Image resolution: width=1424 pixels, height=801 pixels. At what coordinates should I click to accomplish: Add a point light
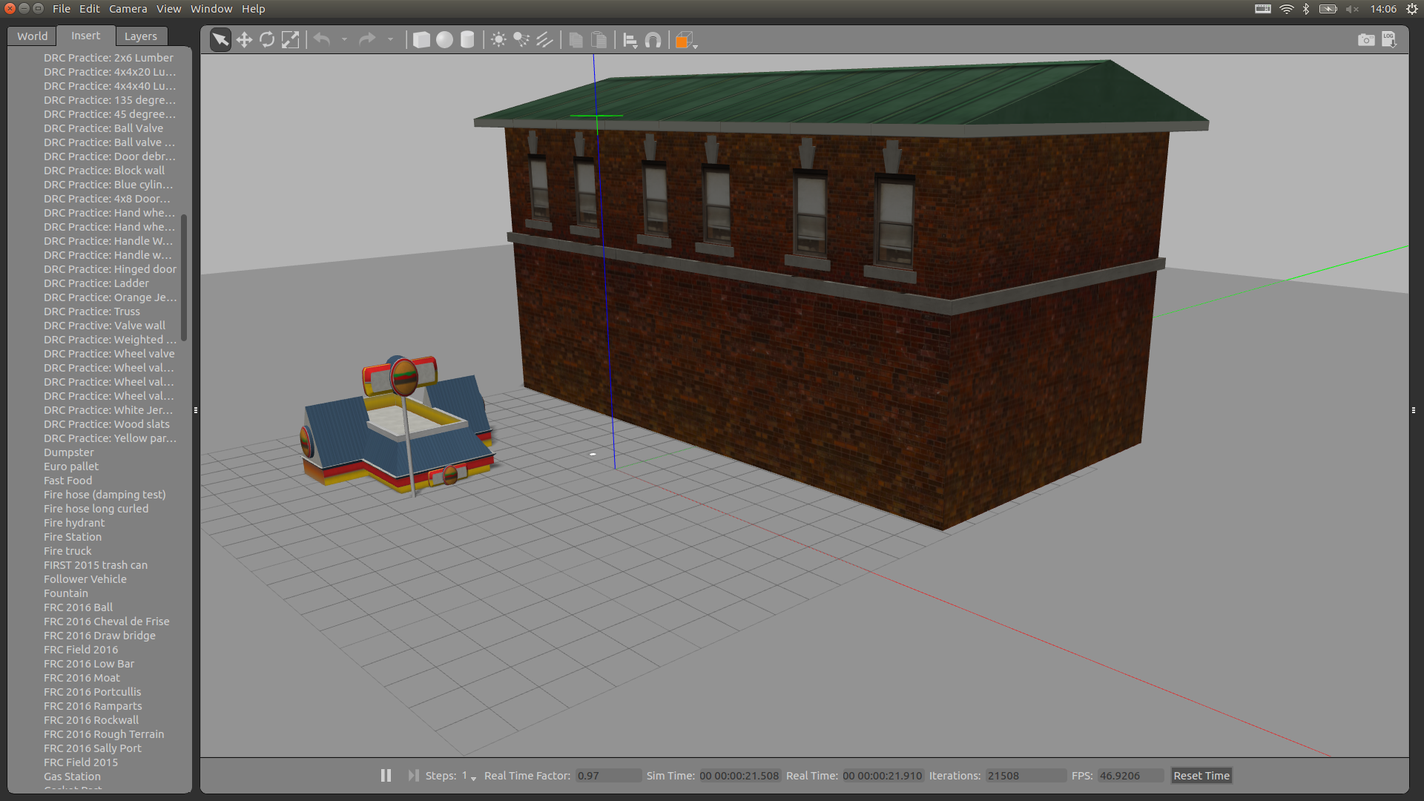[x=498, y=40]
